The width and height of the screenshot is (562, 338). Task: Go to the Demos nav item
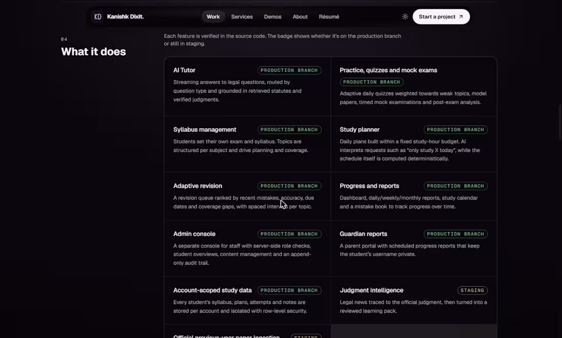(272, 17)
